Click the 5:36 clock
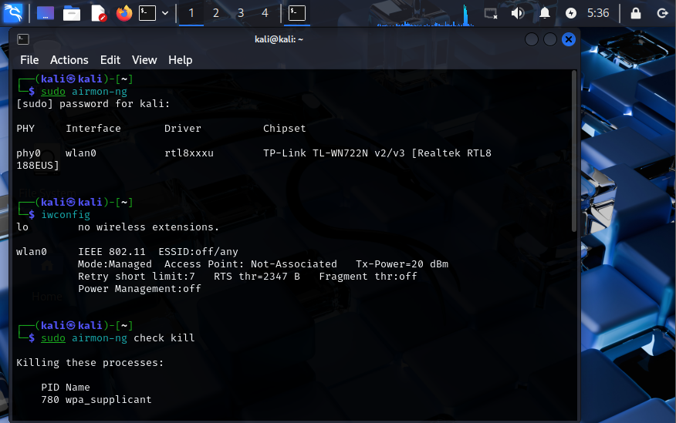 pos(598,13)
